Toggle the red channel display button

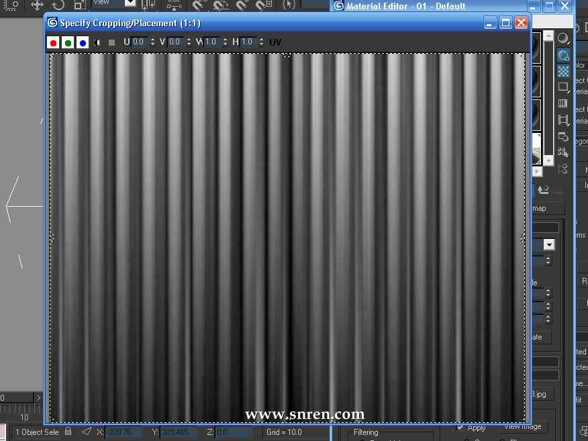click(x=53, y=43)
